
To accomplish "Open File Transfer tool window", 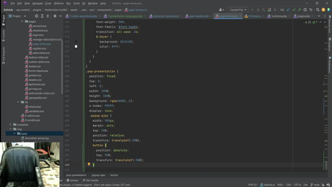I will point(91,180).
